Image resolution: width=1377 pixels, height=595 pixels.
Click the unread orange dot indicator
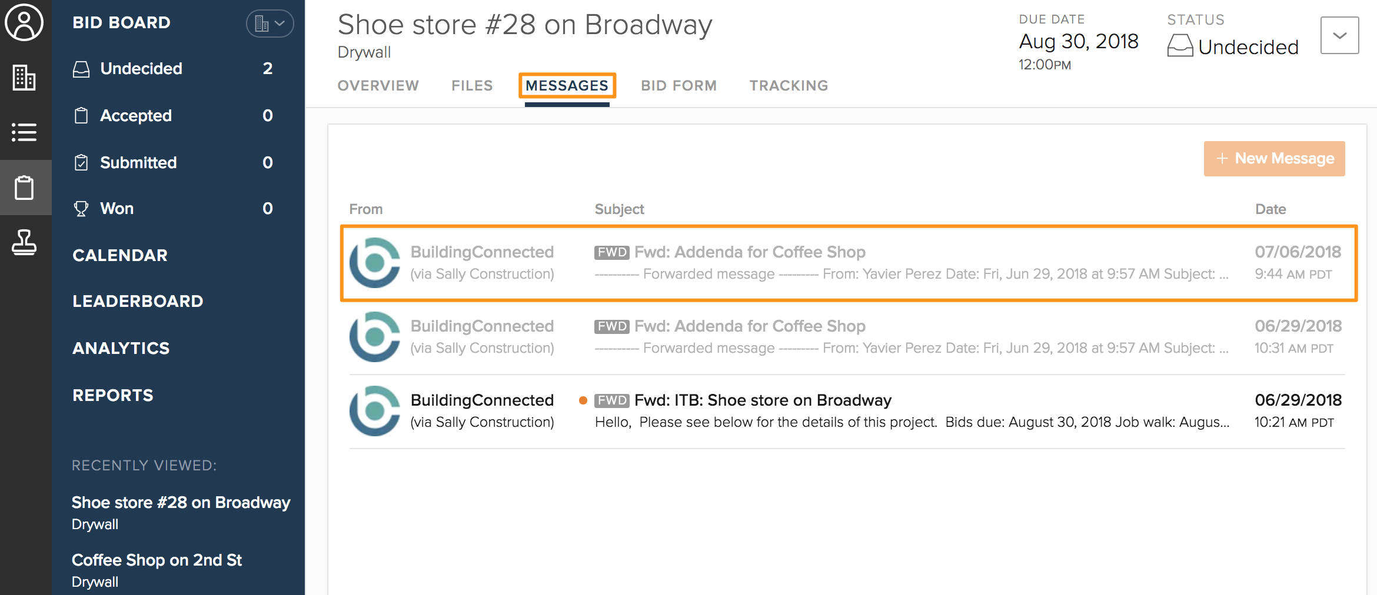point(583,400)
